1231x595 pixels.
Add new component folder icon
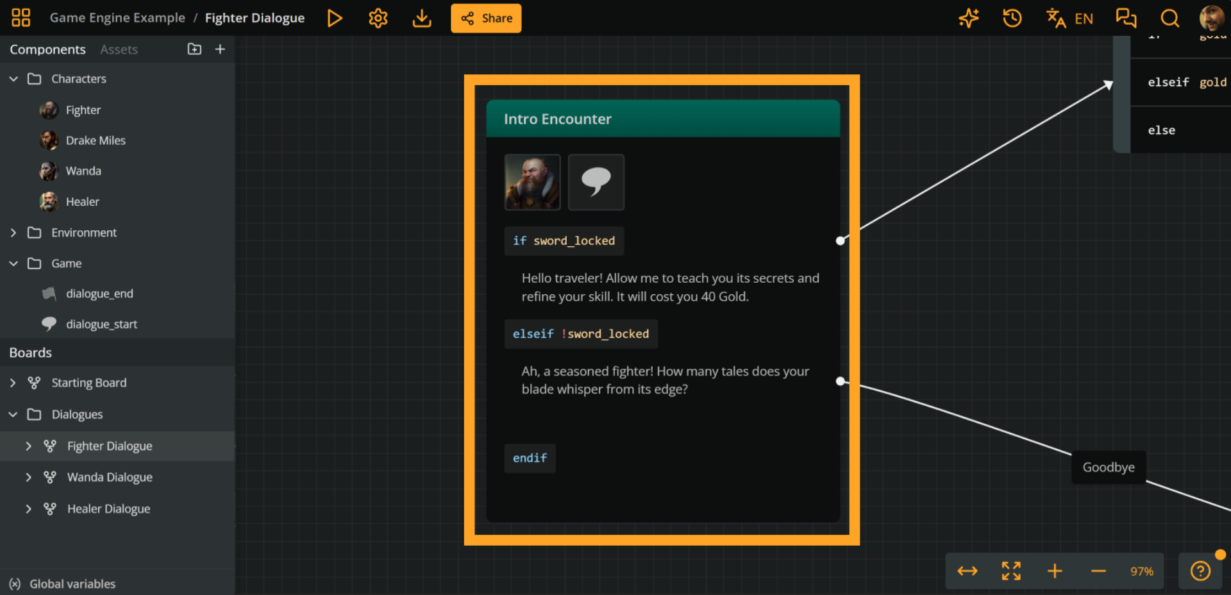coord(194,49)
